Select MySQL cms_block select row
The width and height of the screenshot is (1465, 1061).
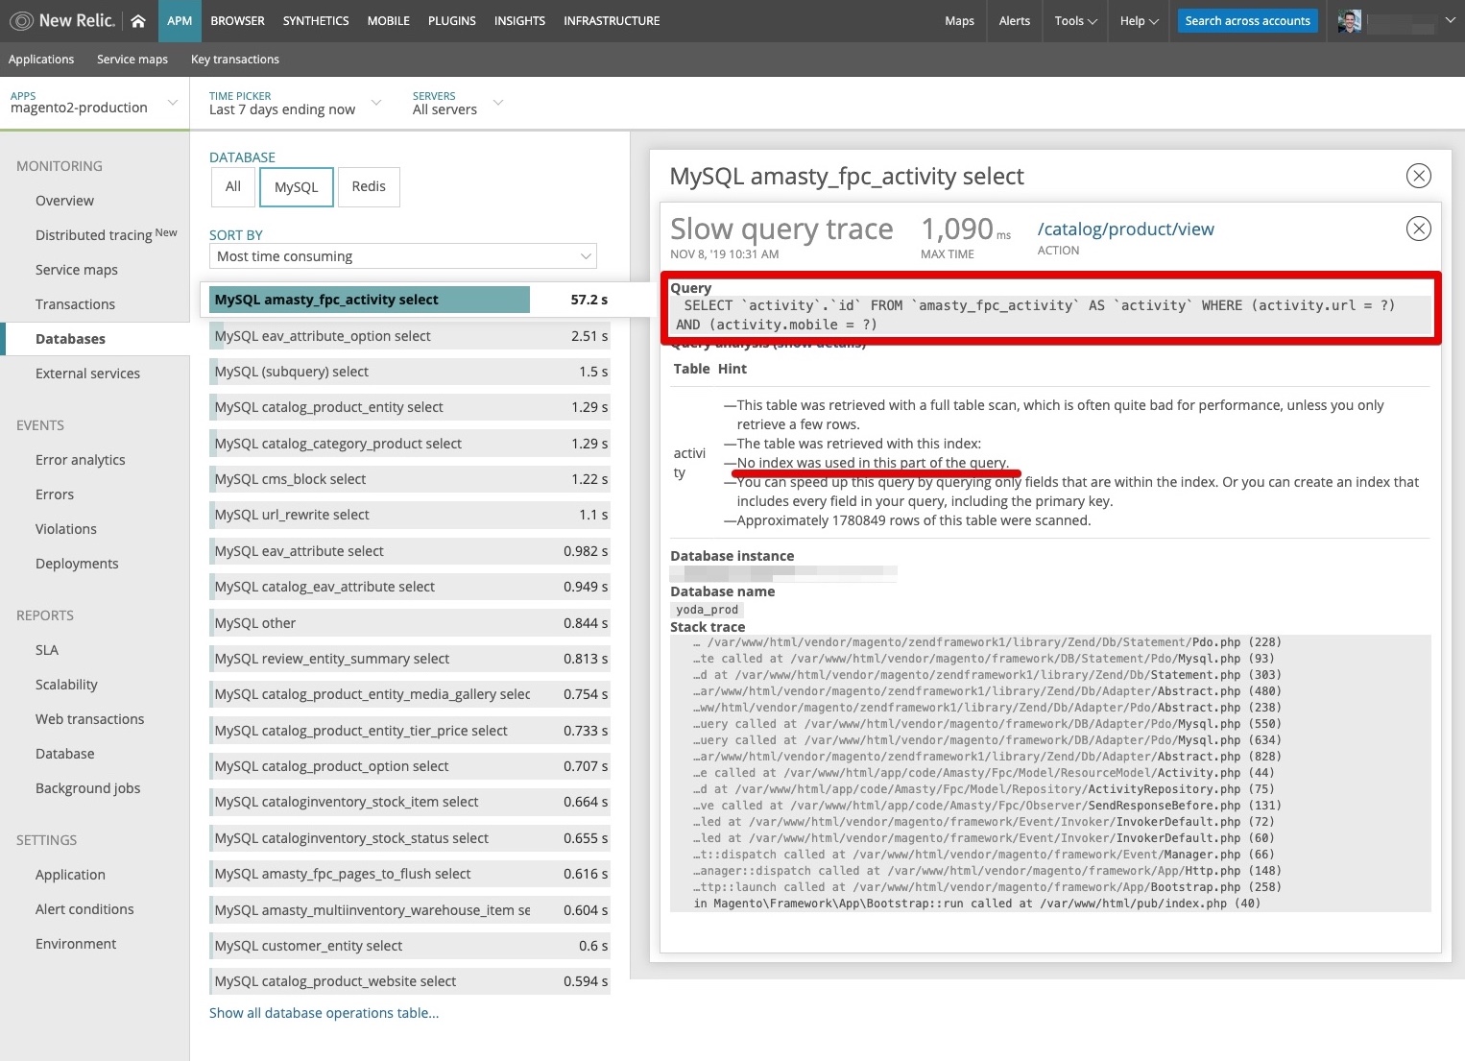point(410,479)
